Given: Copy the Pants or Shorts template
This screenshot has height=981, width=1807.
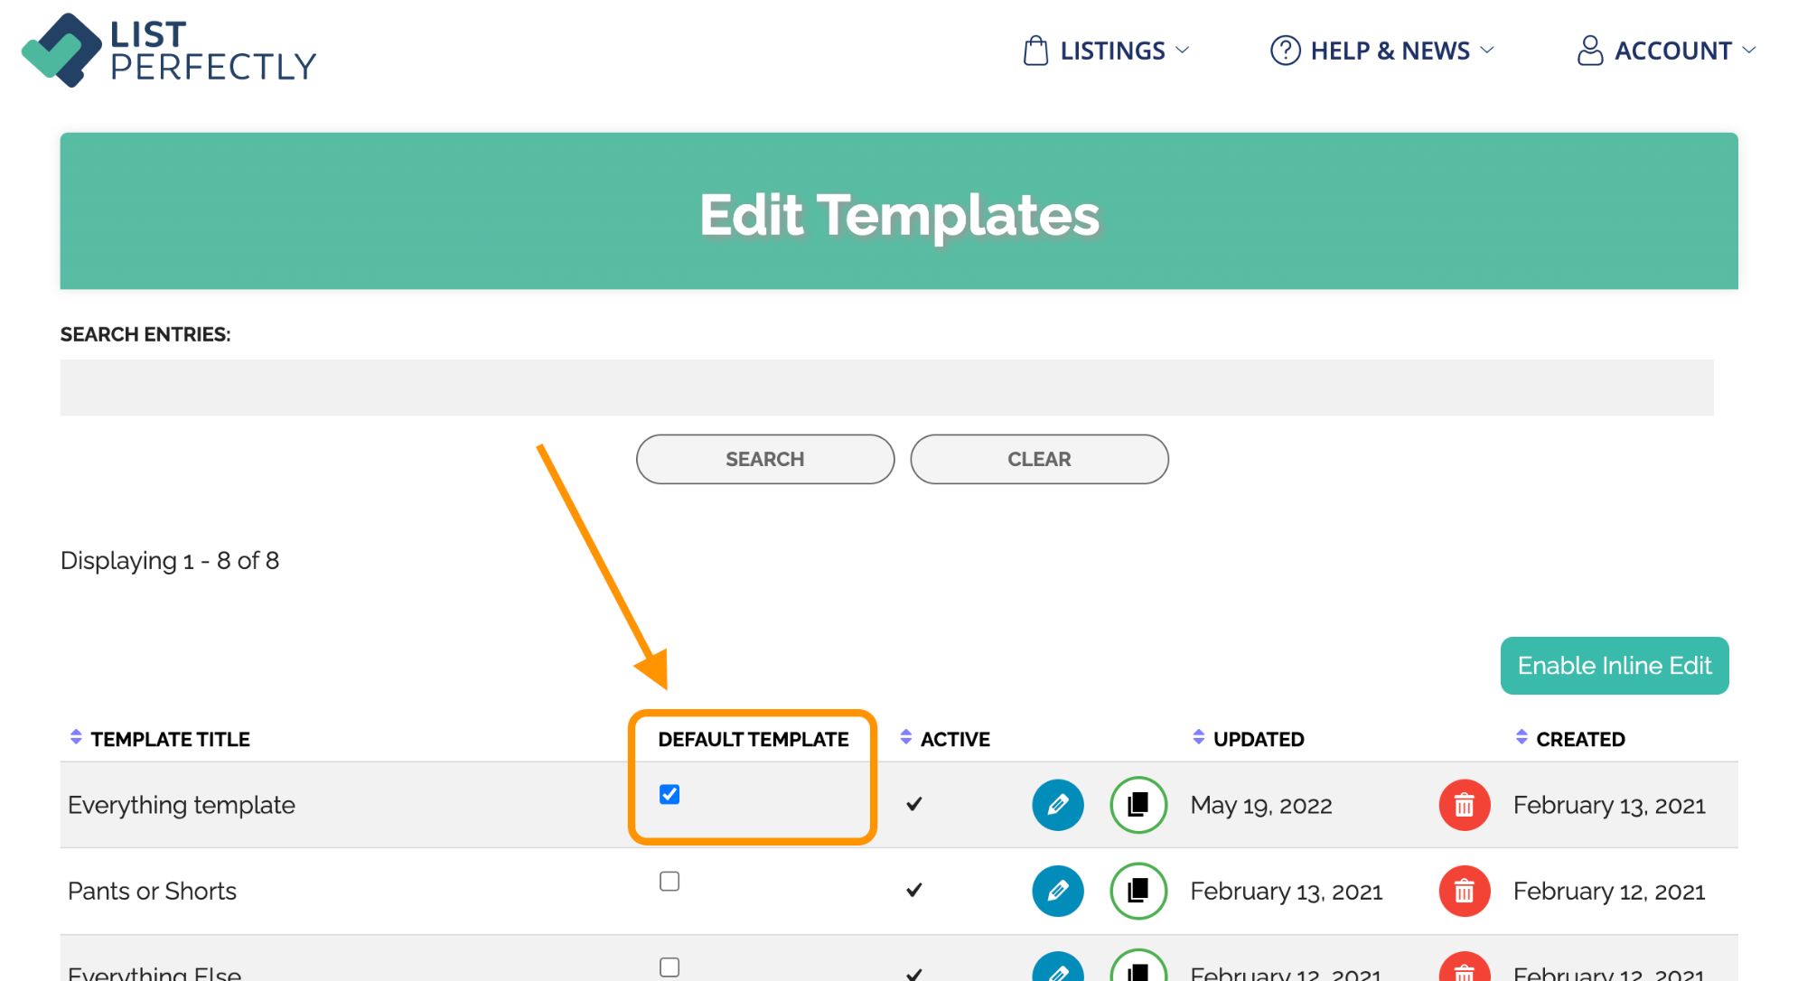Looking at the screenshot, I should tap(1138, 890).
